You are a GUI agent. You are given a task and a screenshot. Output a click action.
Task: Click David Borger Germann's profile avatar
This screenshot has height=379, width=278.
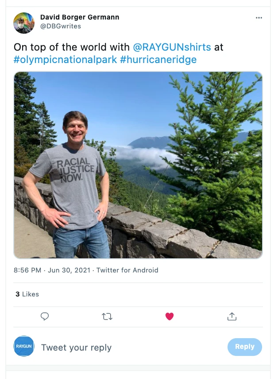[x=24, y=23]
